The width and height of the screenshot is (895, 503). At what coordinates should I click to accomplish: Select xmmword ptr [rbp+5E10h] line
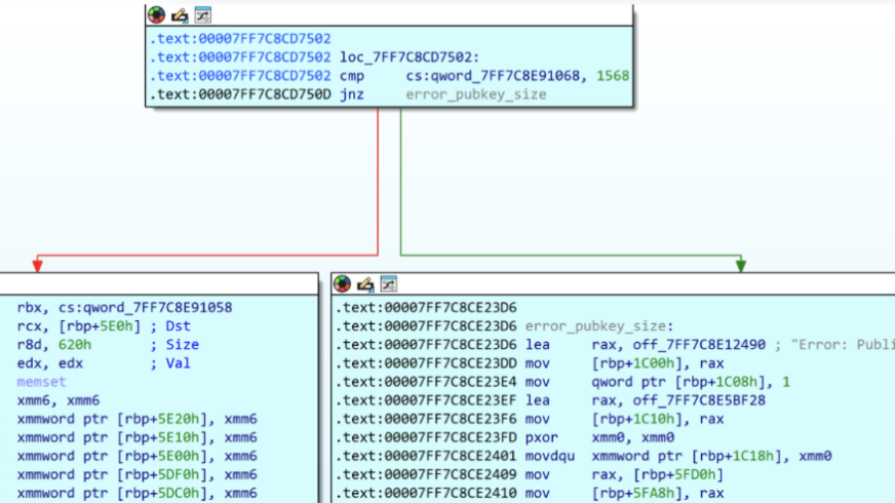(x=137, y=437)
